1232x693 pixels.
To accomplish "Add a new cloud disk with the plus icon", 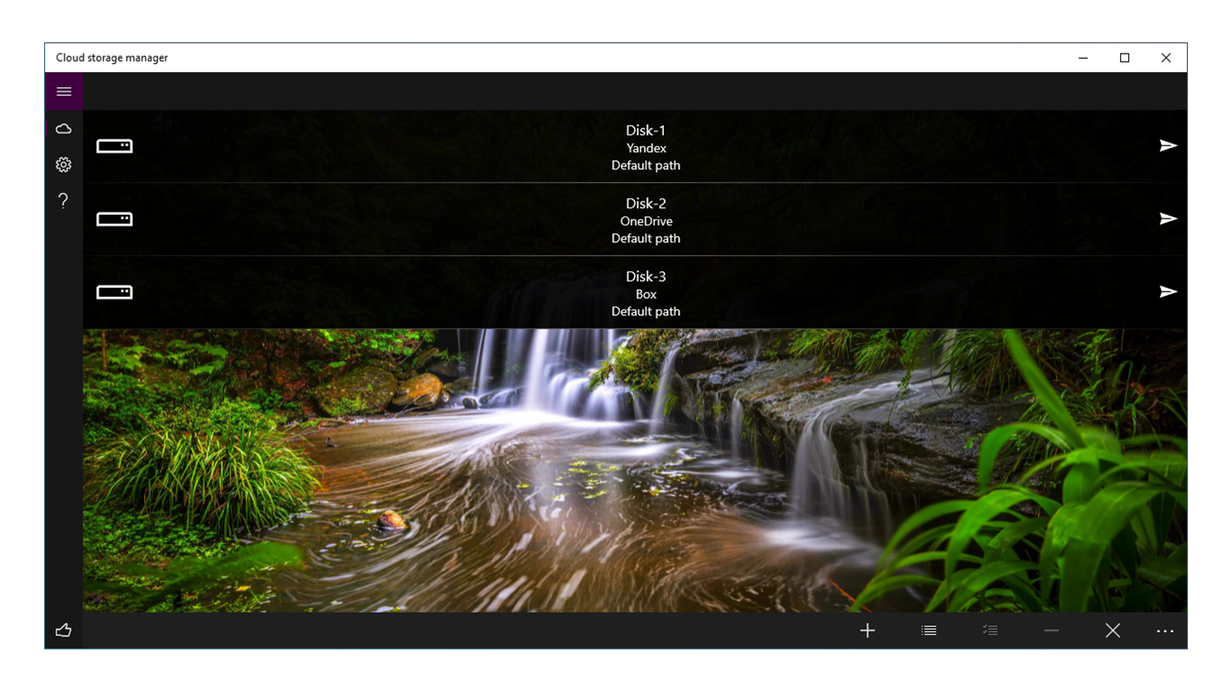I will 867,630.
